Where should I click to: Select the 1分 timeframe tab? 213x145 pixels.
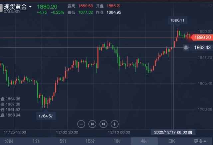[36, 141]
